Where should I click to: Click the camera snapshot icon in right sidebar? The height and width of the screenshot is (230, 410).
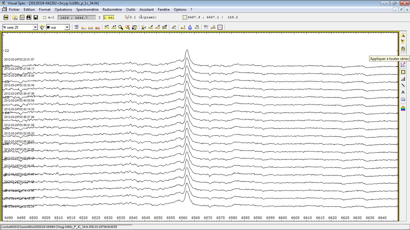point(403,99)
